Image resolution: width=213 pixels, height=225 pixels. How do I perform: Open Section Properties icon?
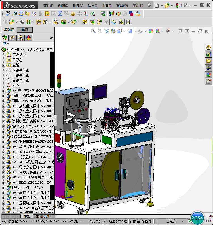27,14
